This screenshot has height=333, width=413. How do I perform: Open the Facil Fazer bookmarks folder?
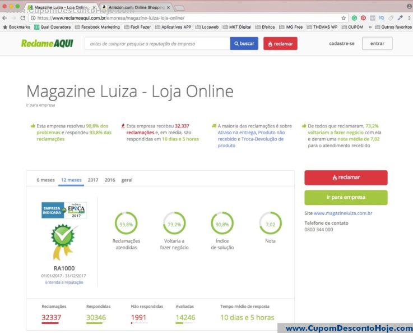coord(137,27)
